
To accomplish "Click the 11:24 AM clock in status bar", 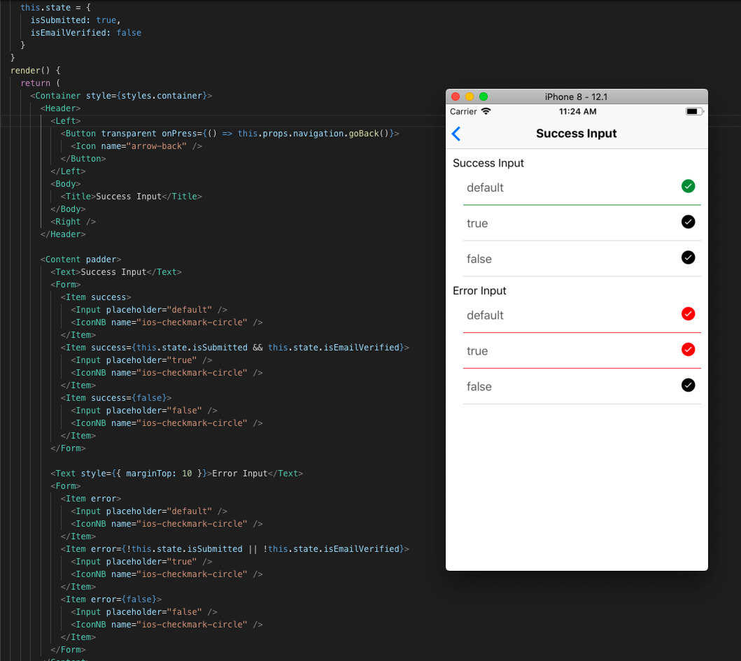I will 576,111.
